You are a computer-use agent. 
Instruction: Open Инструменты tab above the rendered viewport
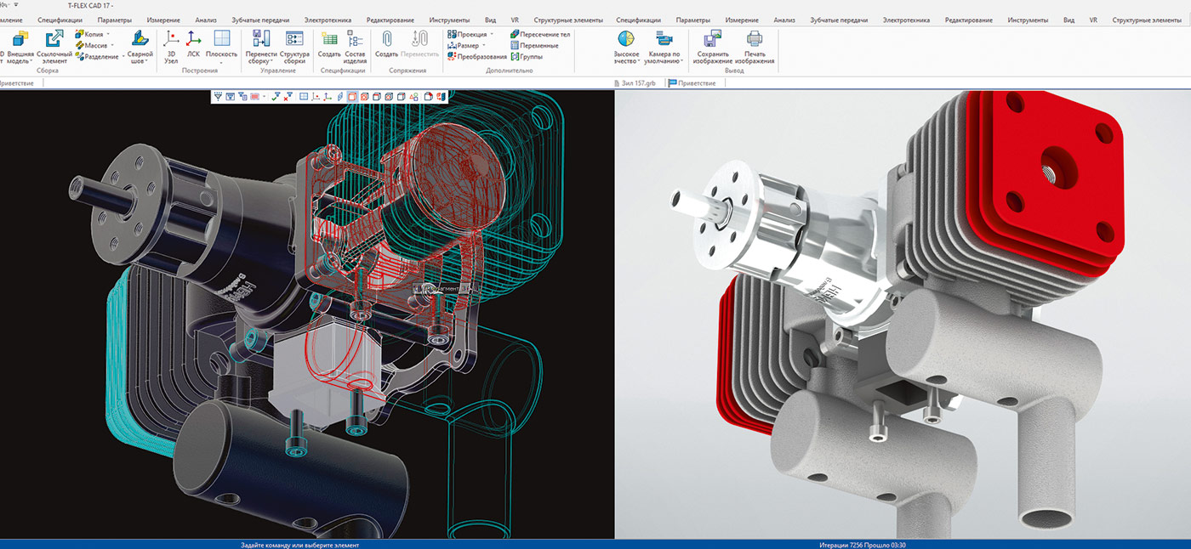(1028, 20)
